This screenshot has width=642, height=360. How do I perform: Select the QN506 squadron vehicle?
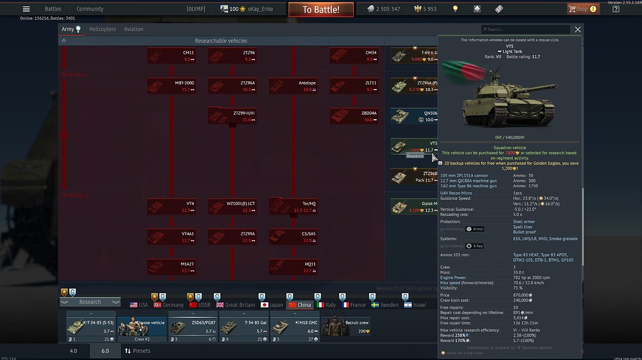click(414, 117)
